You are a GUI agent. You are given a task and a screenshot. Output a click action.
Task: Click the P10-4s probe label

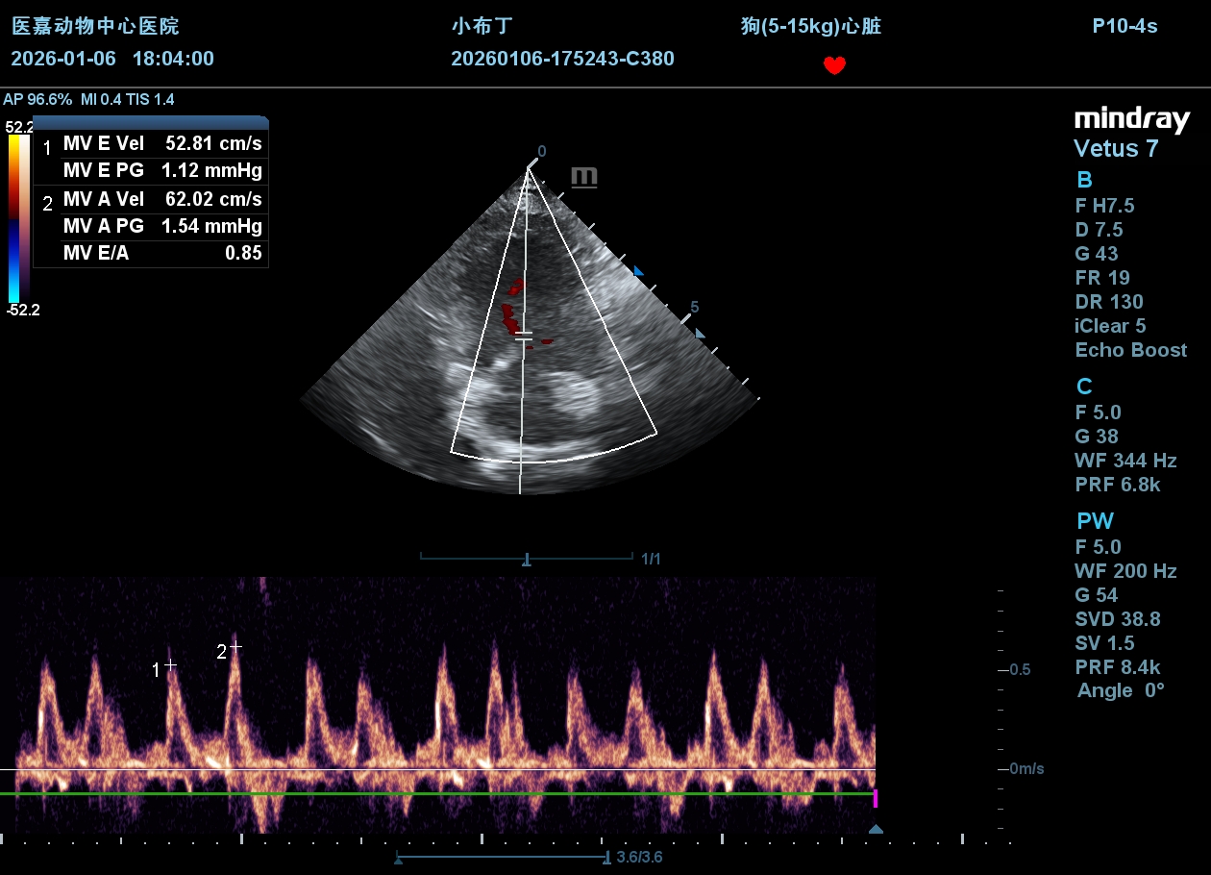click(x=1124, y=26)
